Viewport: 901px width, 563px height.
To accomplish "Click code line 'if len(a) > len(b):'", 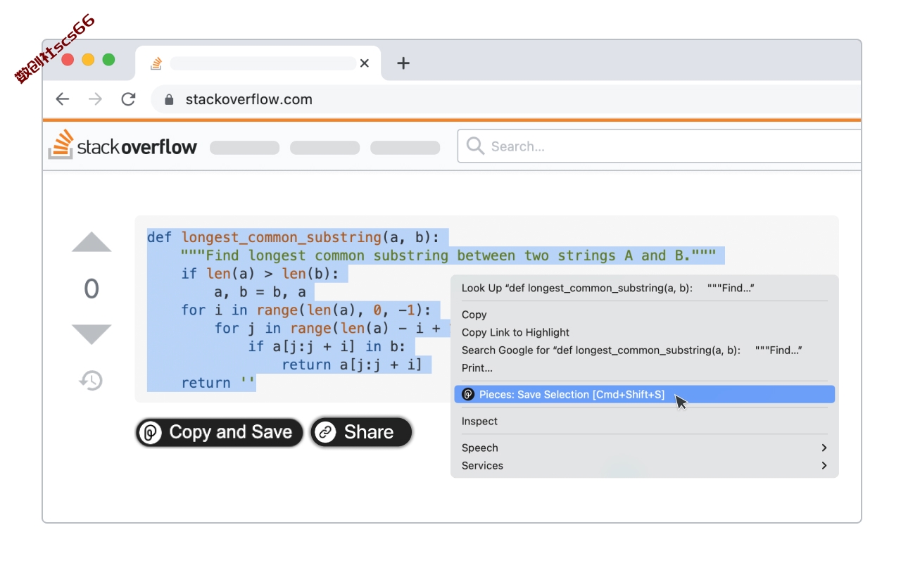I will [260, 274].
